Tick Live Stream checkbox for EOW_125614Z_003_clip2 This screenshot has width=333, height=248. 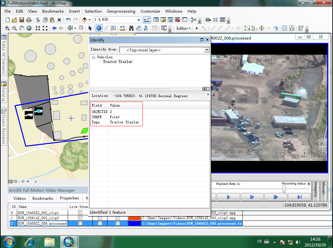point(80,218)
